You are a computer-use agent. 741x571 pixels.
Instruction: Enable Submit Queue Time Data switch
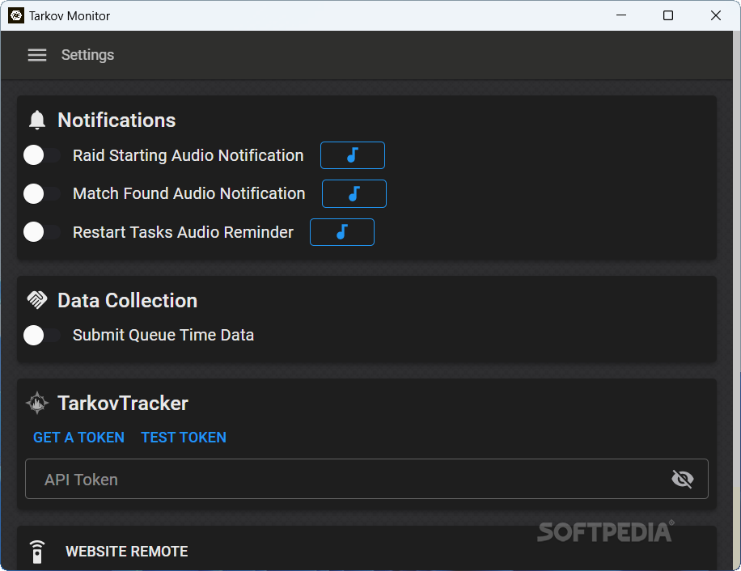pos(42,336)
